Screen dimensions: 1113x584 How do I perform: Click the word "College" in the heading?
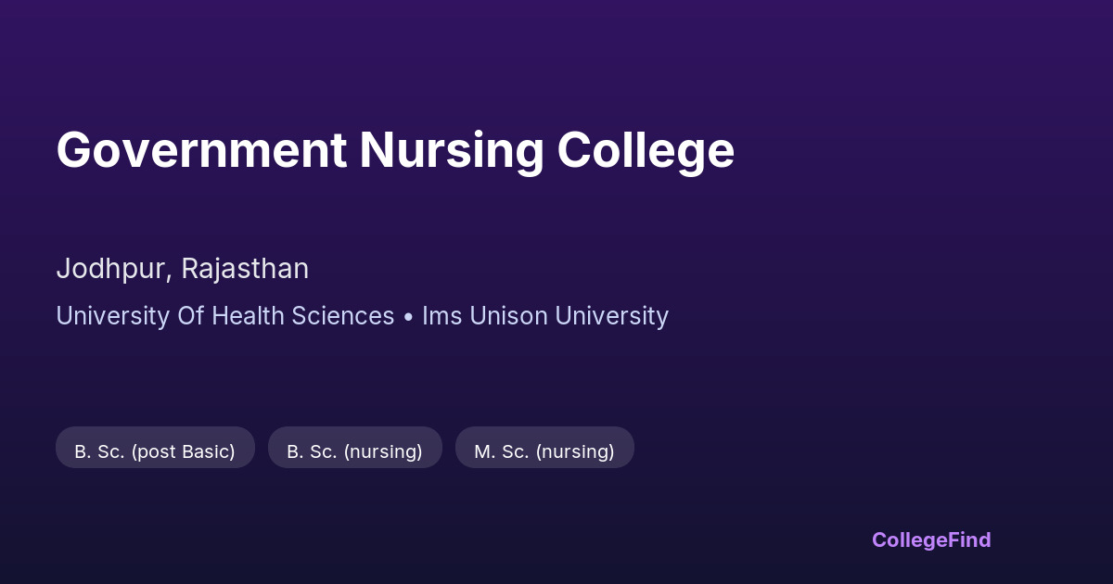(646, 150)
